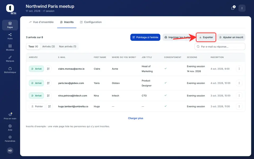Viewport: 254px width, 159px height.
Task: Filter list by Tous (4)
Action: (33, 46)
